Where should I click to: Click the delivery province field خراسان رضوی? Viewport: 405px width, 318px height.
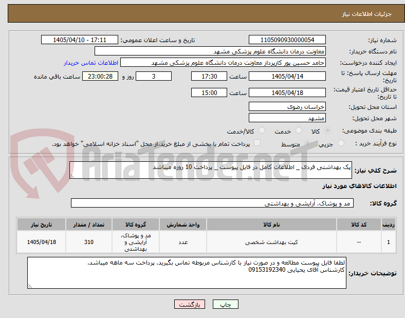287,106
